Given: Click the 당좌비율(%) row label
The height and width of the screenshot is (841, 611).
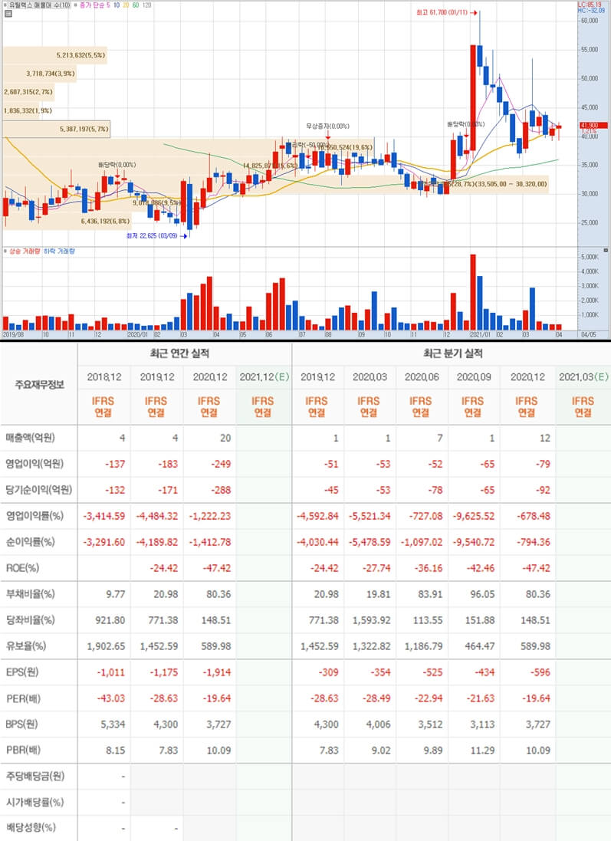Looking at the screenshot, I should click(31, 620).
